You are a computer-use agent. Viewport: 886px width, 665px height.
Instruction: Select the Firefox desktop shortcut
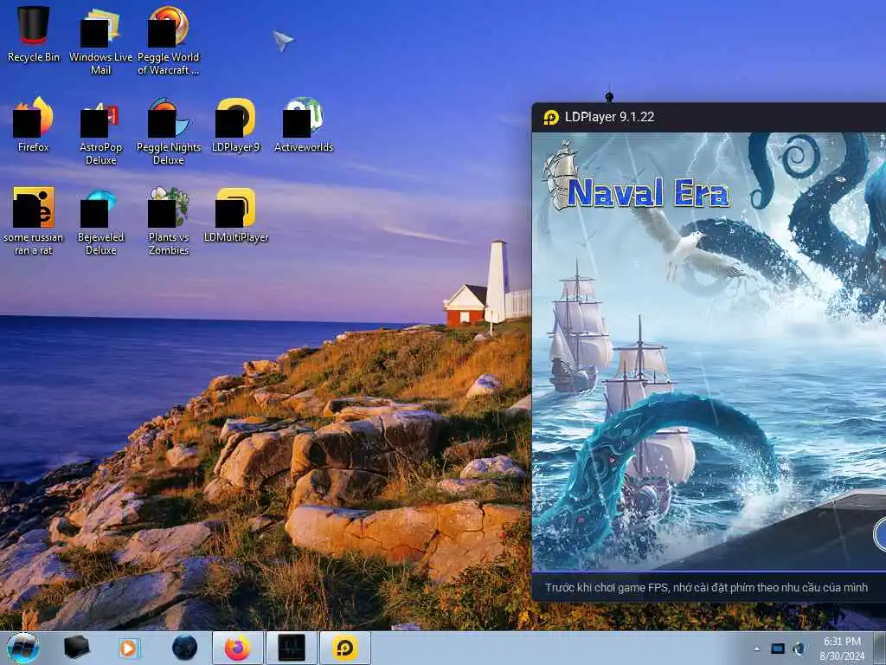pyautogui.click(x=34, y=125)
